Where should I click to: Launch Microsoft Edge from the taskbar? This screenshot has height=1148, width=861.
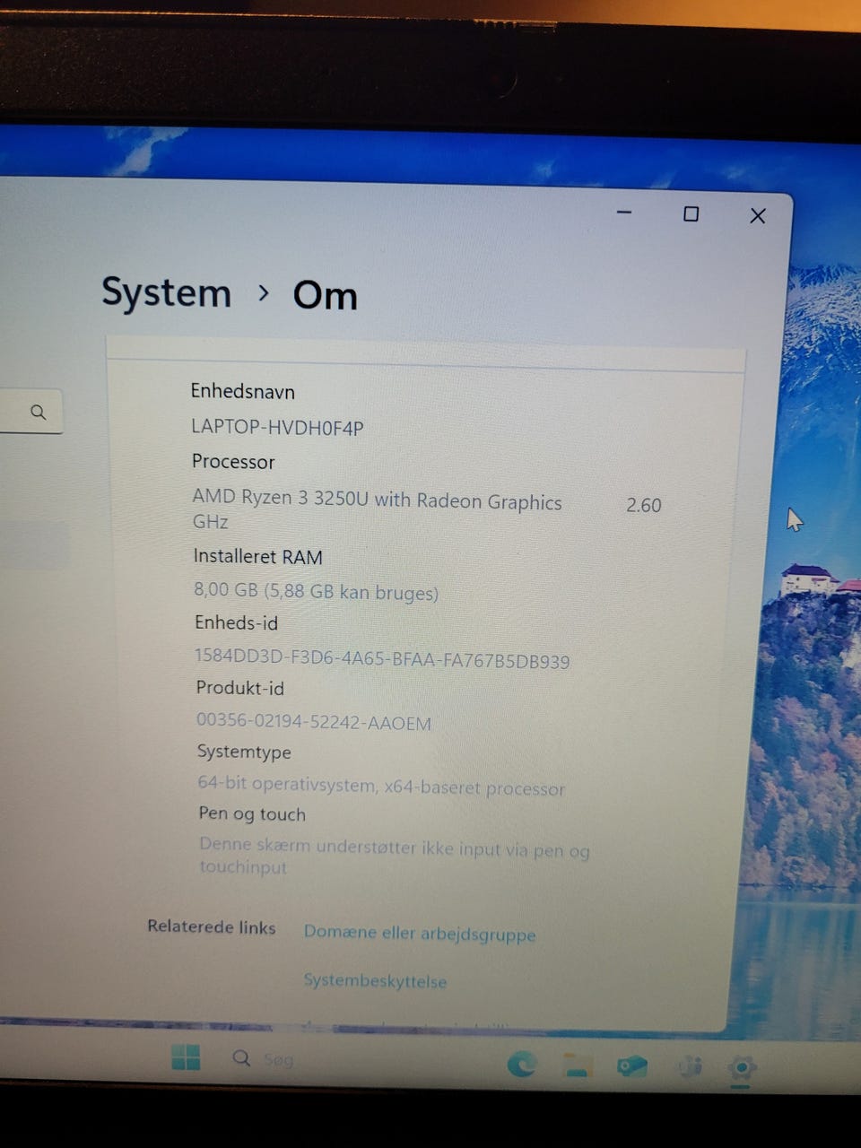[x=522, y=1065]
